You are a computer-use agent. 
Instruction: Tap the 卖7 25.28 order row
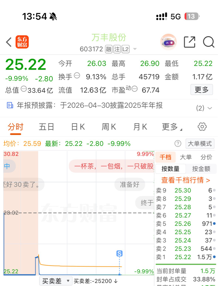(186, 207)
